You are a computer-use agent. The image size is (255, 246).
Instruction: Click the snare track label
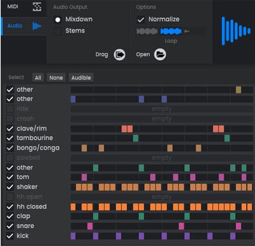[x=25, y=226]
